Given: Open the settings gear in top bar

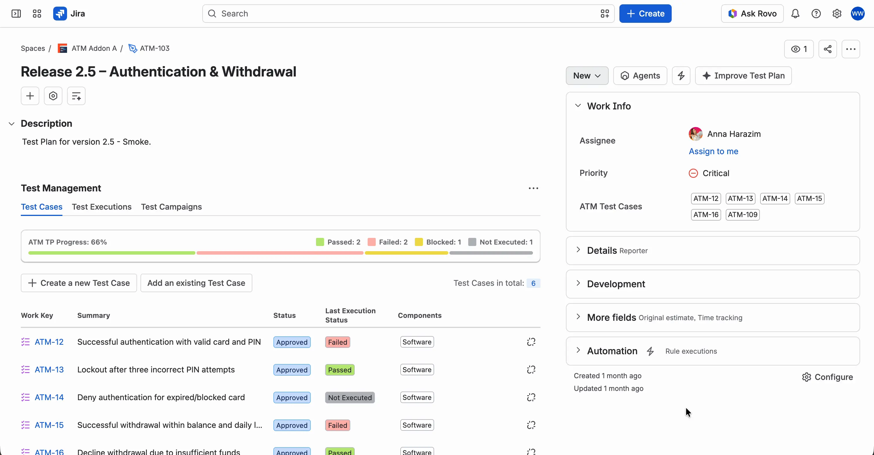Looking at the screenshot, I should coord(837,14).
